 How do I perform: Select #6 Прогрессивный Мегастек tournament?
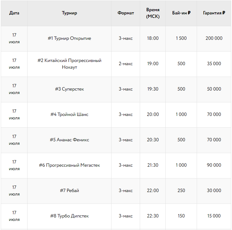(69, 165)
